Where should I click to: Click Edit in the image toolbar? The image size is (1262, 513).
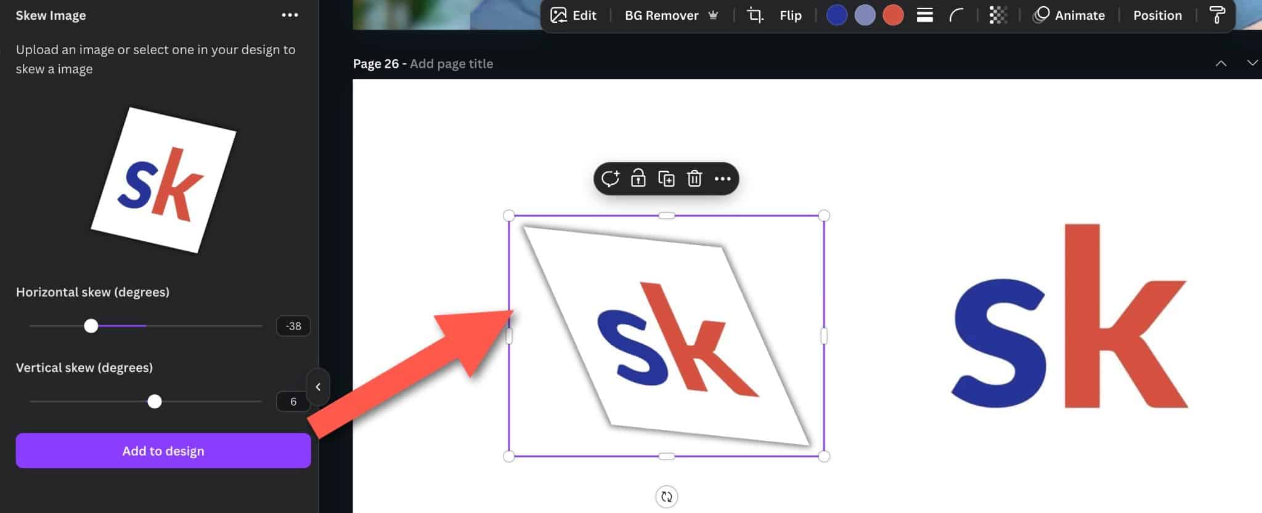tap(573, 15)
